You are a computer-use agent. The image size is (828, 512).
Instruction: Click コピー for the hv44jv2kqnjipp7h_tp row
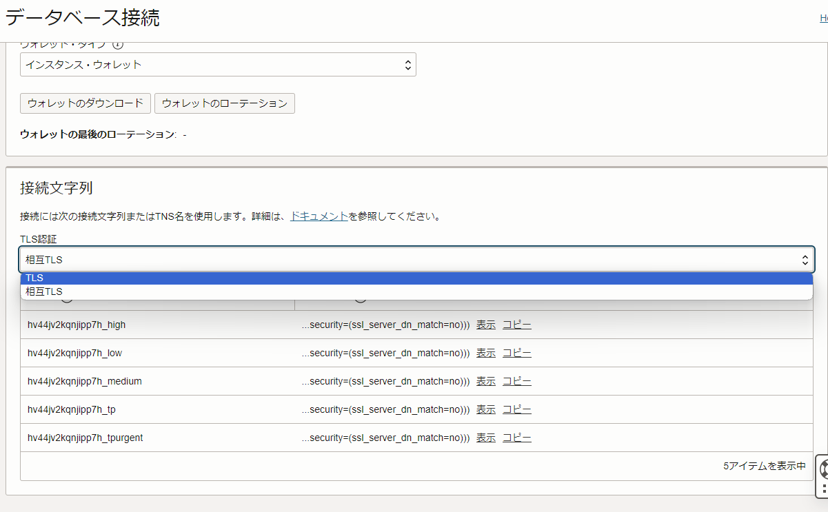coord(517,409)
